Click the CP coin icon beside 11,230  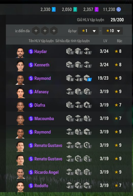coord(119,9)
